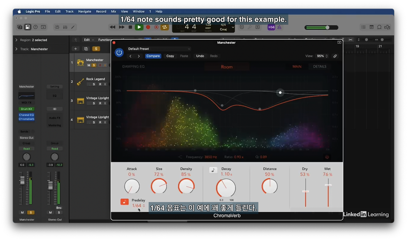The width and height of the screenshot is (407, 240).
Task: Toggle the Metronome click icon
Action: click(x=279, y=27)
